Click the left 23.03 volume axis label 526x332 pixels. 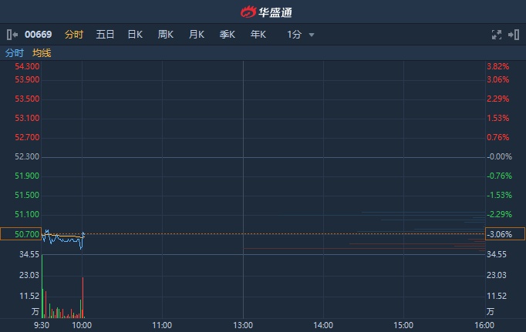[29, 275]
